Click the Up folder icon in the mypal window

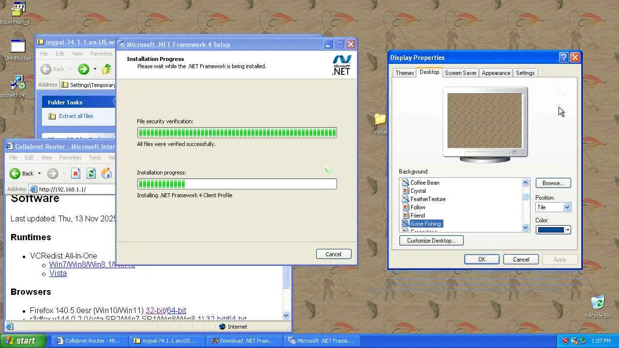[107, 69]
